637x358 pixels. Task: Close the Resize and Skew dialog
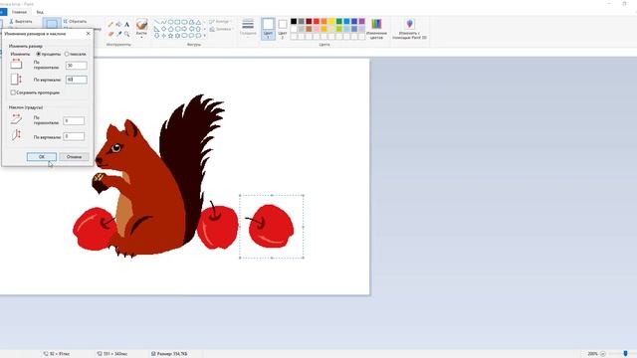click(x=89, y=34)
